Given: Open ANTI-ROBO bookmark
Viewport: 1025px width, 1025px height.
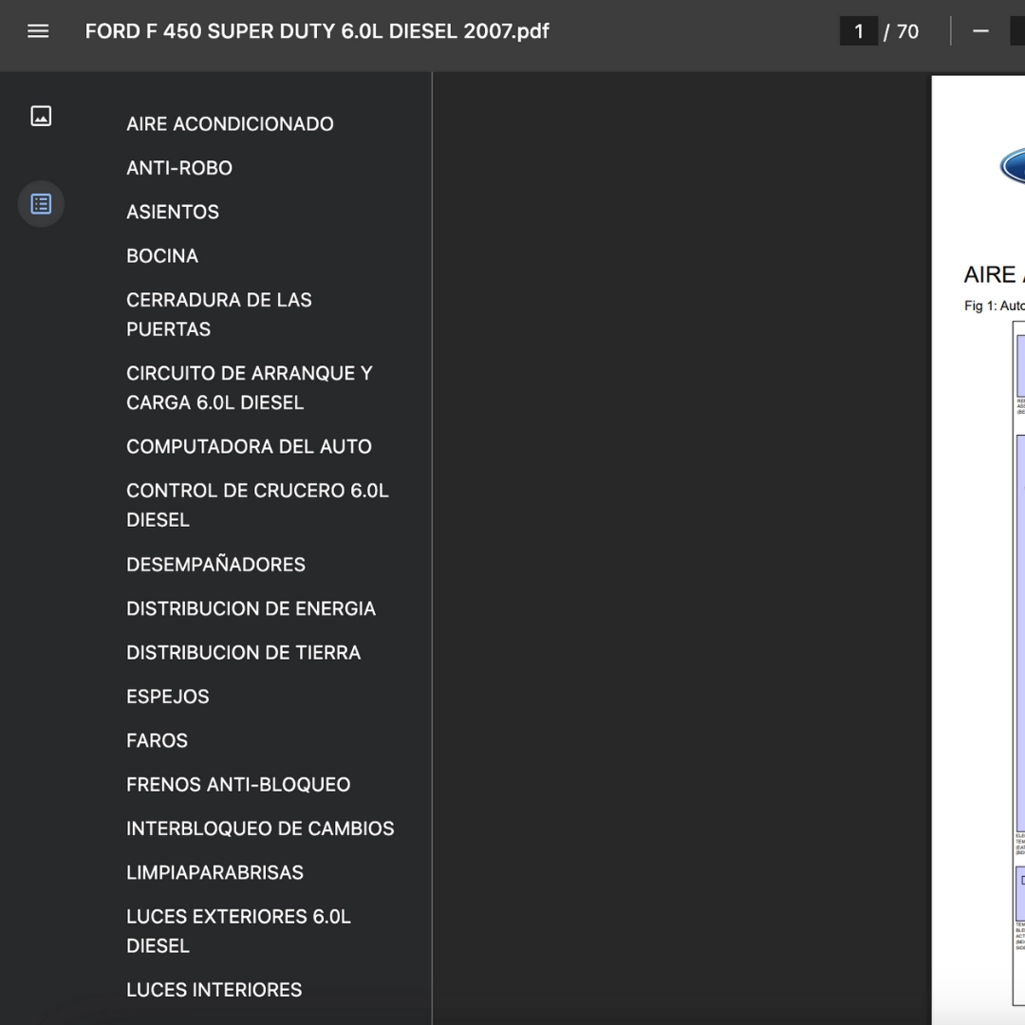Looking at the screenshot, I should 179,168.
